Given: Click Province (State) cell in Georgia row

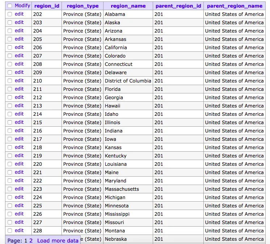Looking at the screenshot, I should 83,97.
